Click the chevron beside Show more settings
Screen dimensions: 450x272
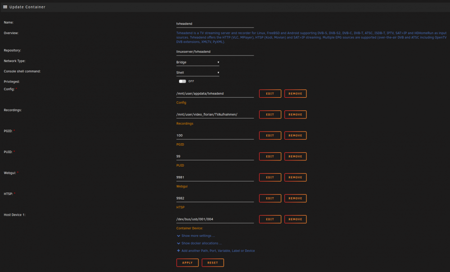(x=179, y=236)
